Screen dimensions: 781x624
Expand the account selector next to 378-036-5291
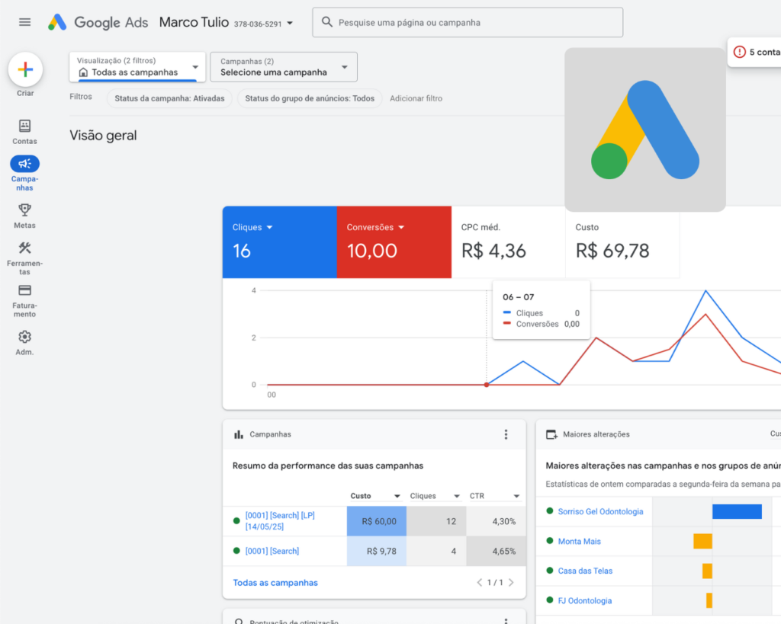coord(290,24)
